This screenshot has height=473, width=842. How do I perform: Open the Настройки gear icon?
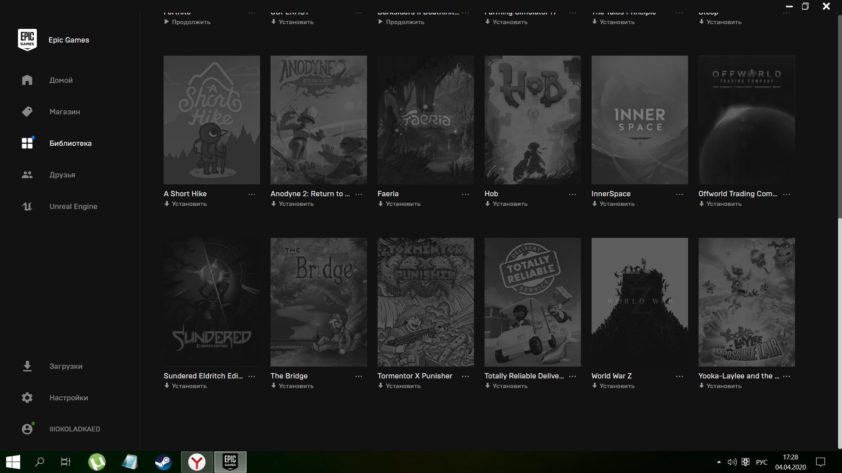click(x=27, y=398)
